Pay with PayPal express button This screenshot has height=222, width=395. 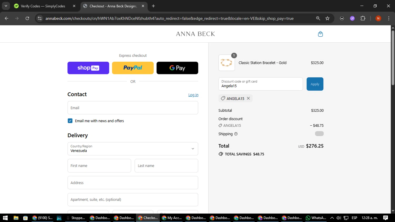tap(133, 68)
